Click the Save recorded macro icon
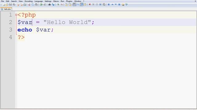 (104, 5)
